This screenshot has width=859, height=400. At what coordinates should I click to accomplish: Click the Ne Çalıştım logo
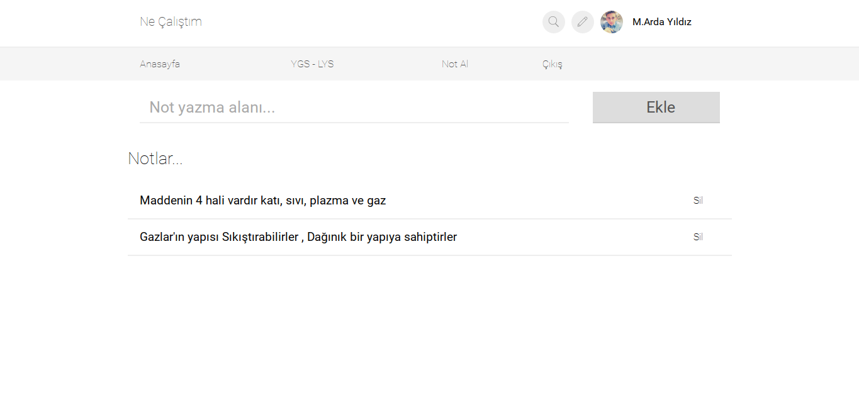[x=171, y=21]
